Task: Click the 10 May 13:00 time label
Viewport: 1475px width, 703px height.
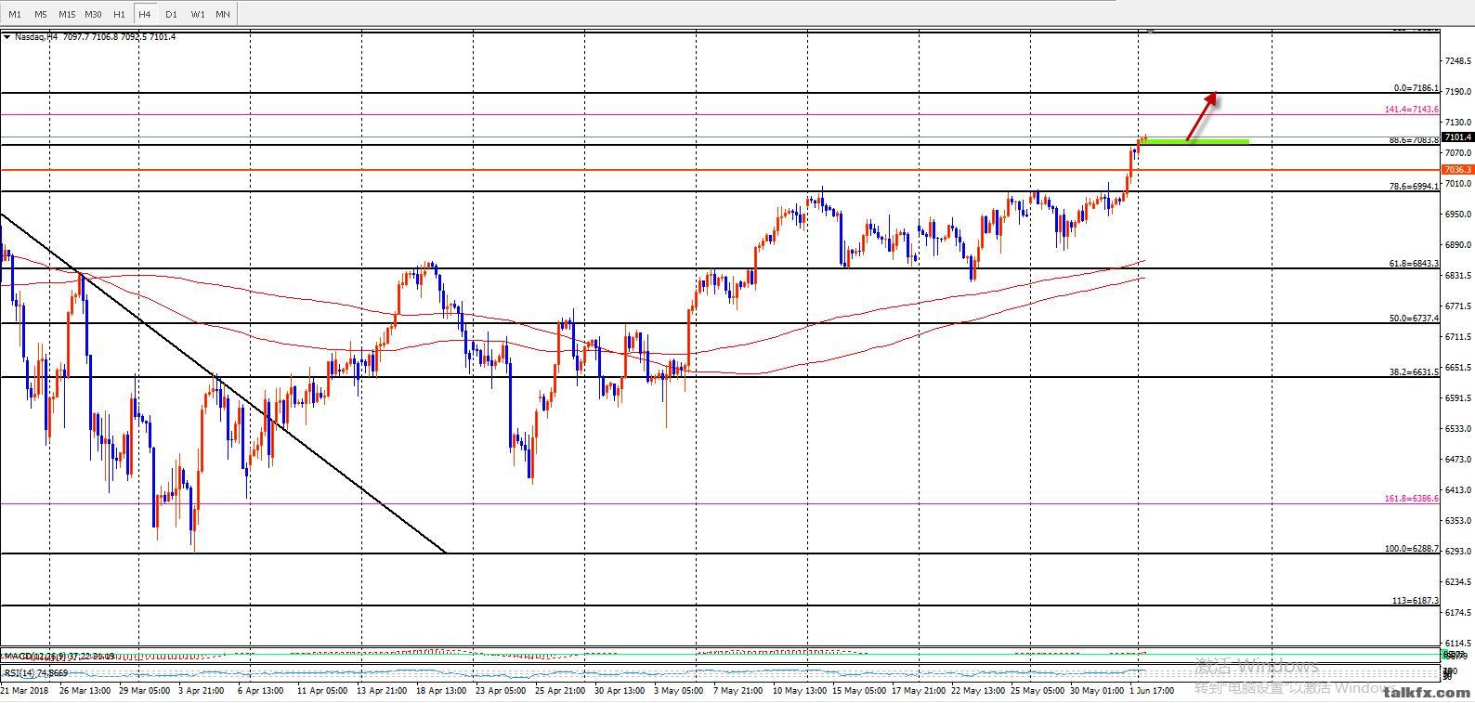Action: tap(799, 691)
